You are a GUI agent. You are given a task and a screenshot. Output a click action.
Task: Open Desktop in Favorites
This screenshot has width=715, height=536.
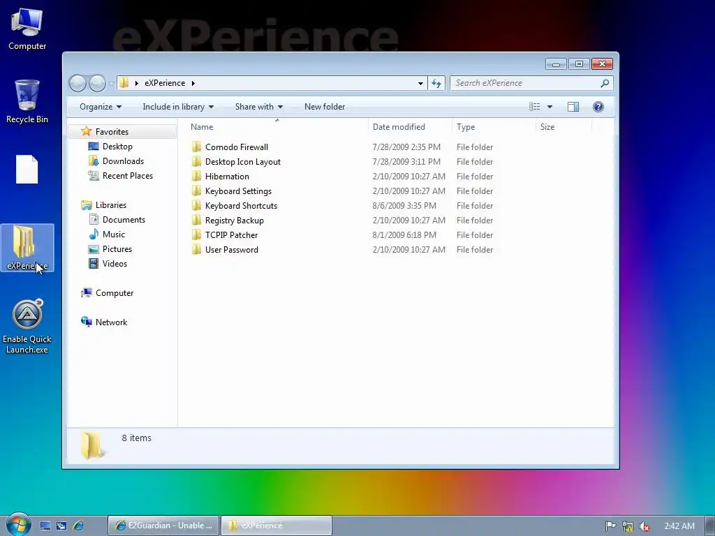pyautogui.click(x=117, y=147)
